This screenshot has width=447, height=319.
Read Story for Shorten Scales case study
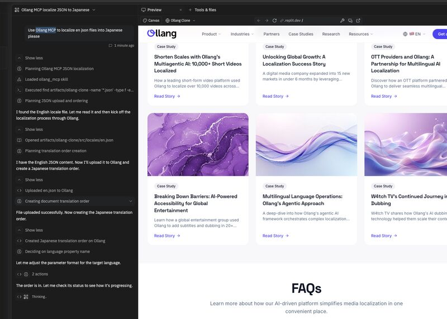tap(167, 96)
